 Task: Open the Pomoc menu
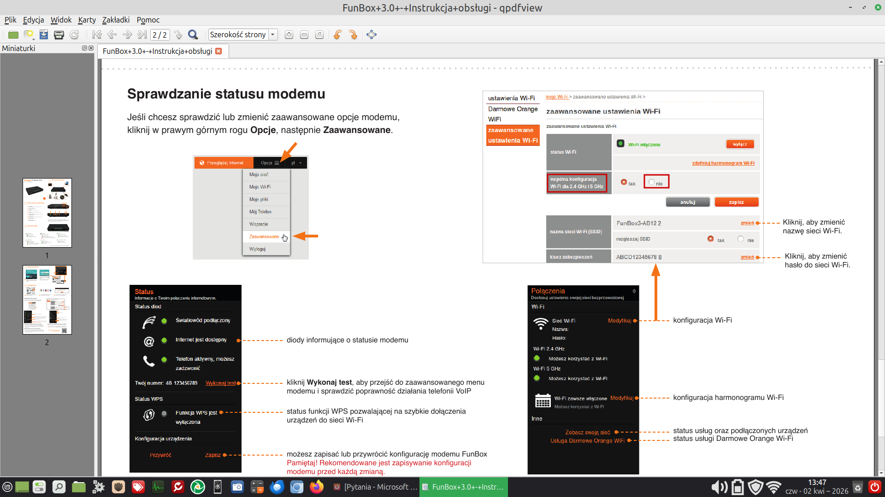(x=148, y=20)
